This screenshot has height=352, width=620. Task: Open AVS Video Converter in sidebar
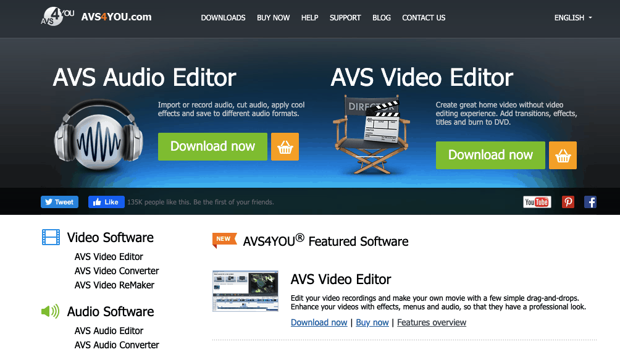(x=117, y=271)
